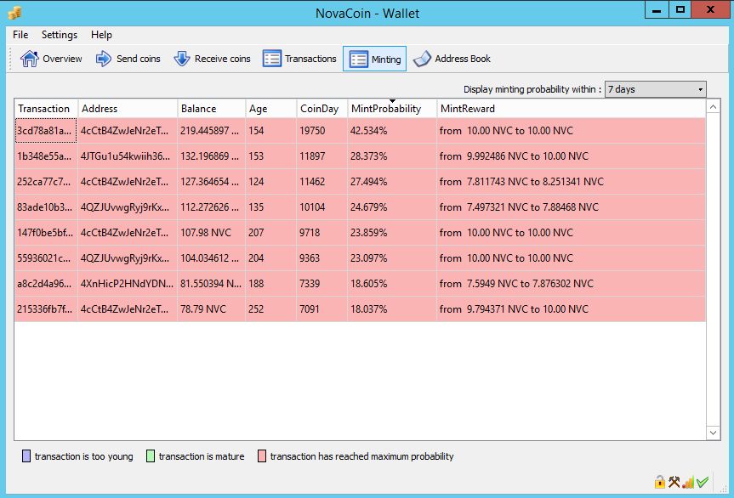Click the green sync checkmark icon
Viewport: 734px width, 498px height.
(703, 482)
